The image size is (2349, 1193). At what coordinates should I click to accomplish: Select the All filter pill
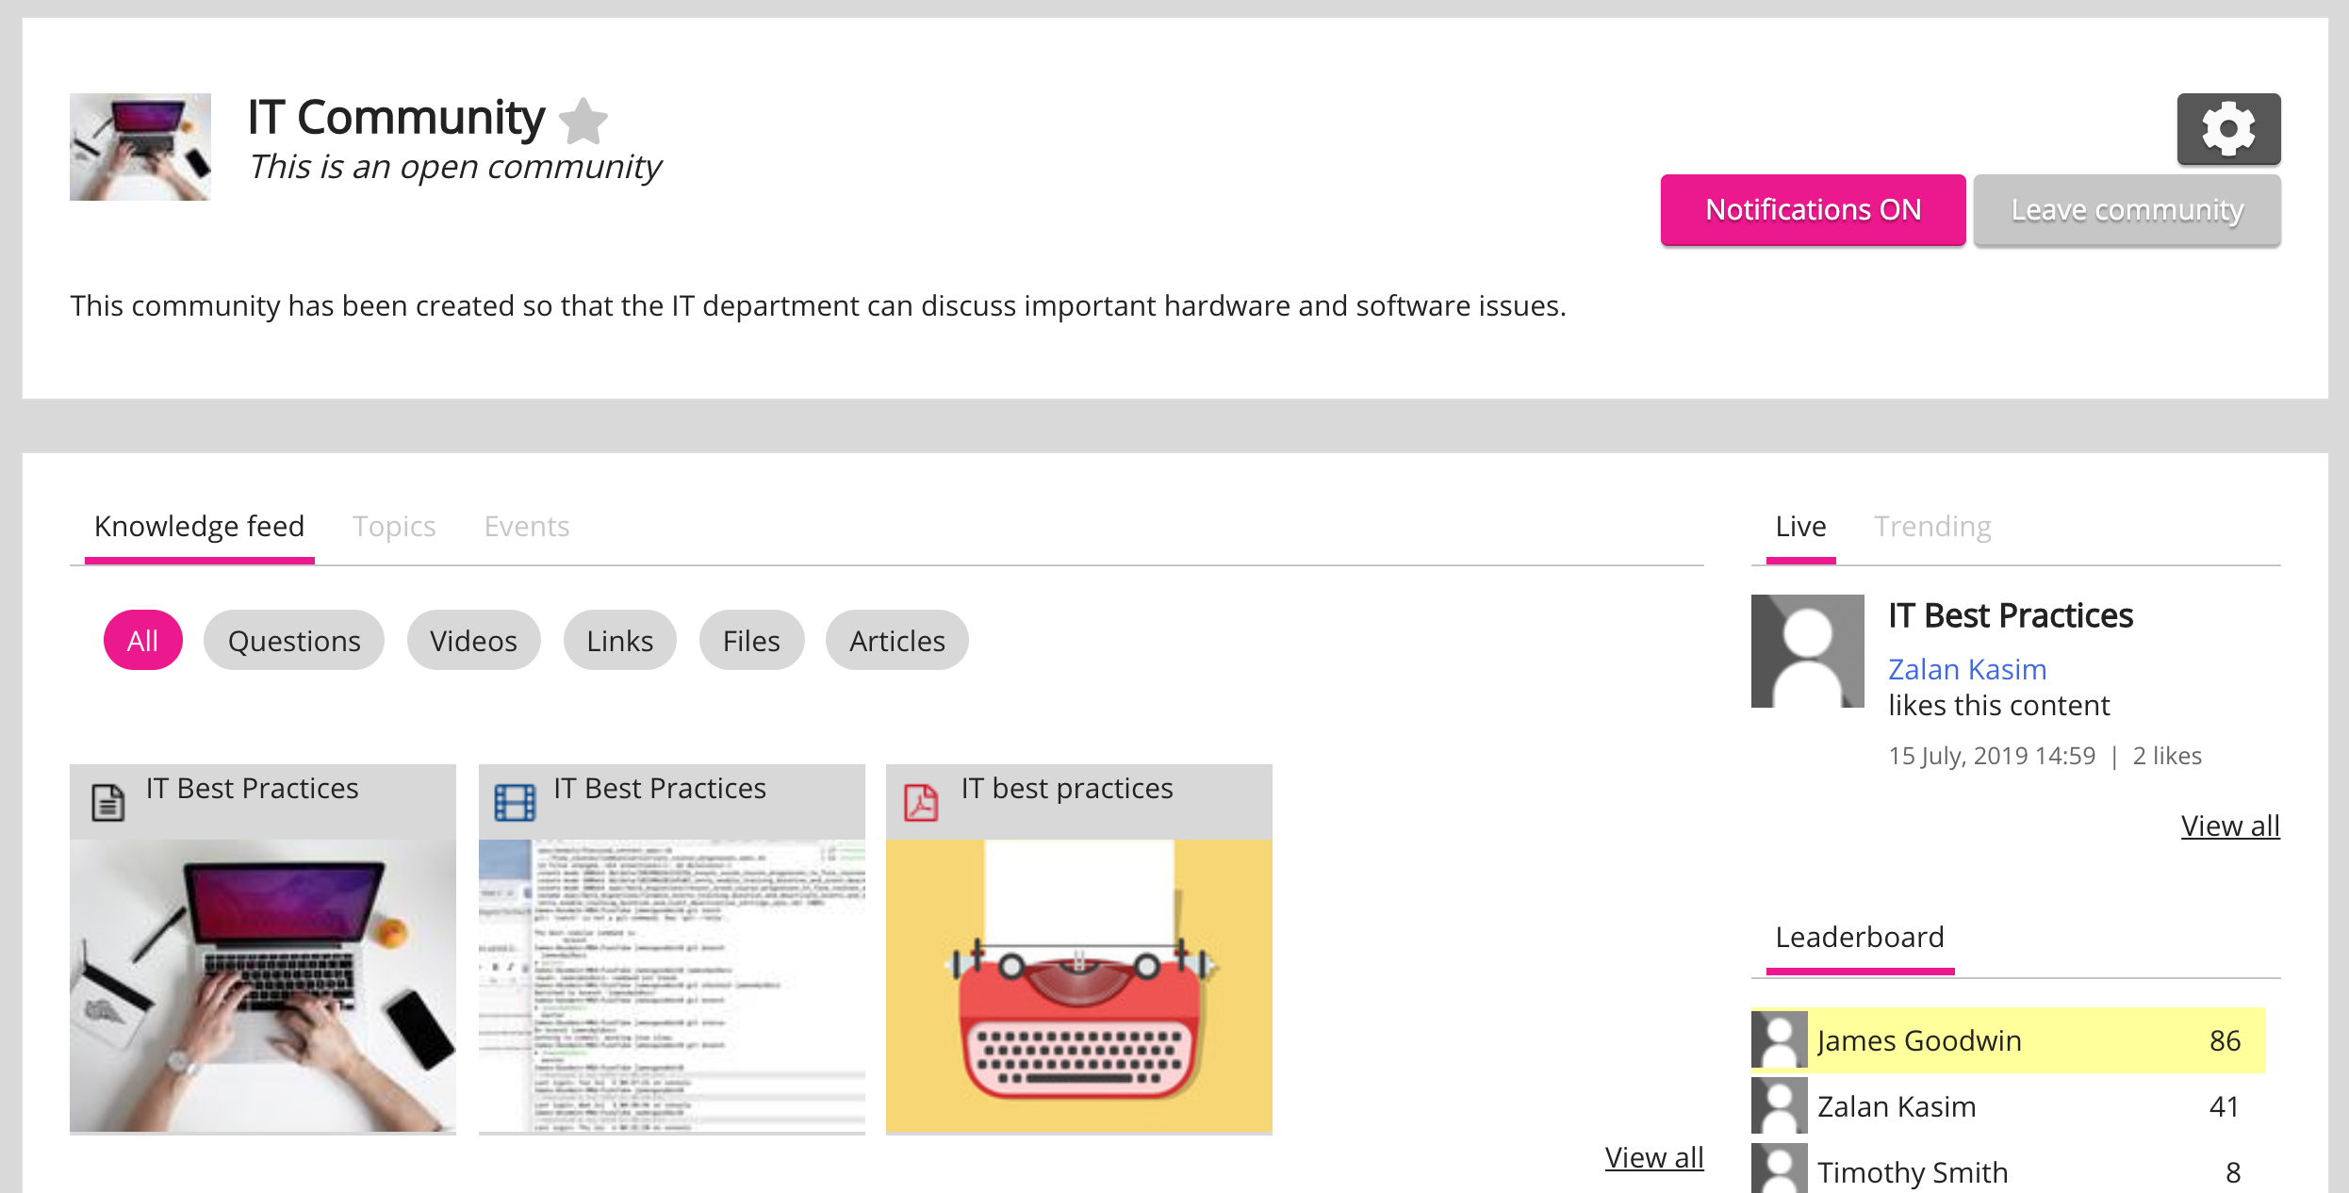142,641
